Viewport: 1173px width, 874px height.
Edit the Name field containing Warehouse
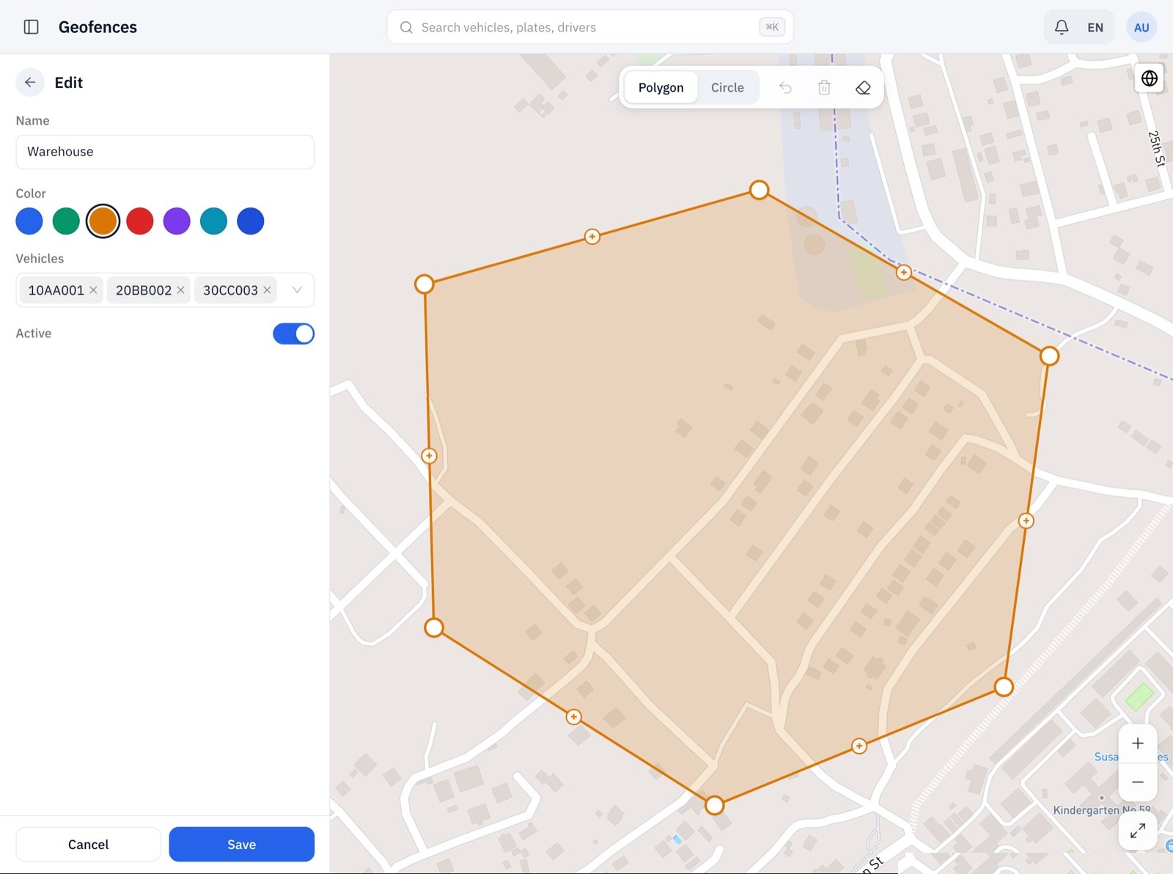pyautogui.click(x=165, y=152)
